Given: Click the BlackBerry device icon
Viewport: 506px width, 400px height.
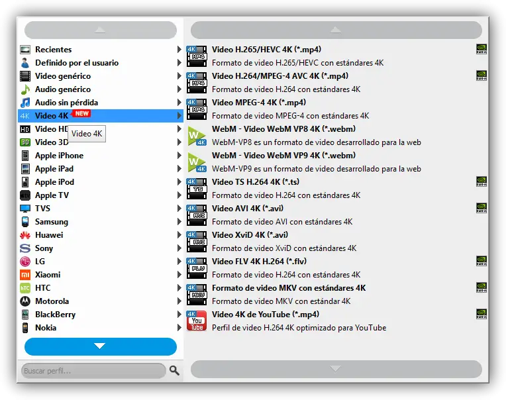Looking at the screenshot, I should pyautogui.click(x=25, y=315).
